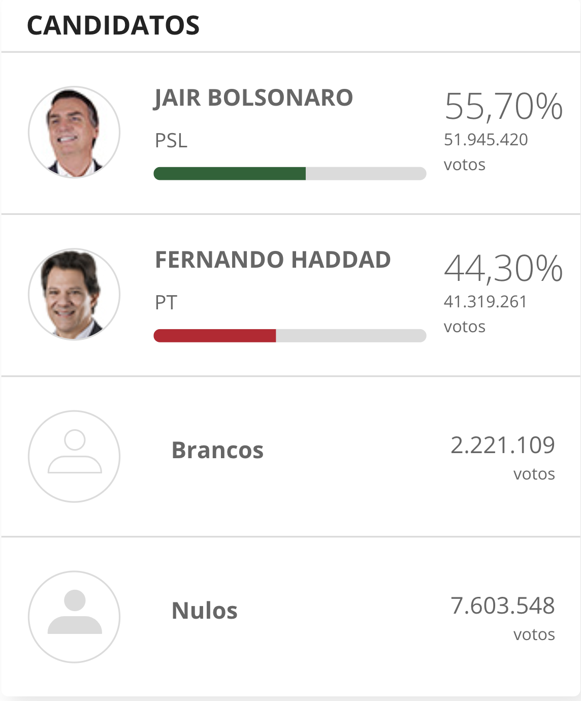Select the Brancos row label
The height and width of the screenshot is (701, 581).
[217, 451]
